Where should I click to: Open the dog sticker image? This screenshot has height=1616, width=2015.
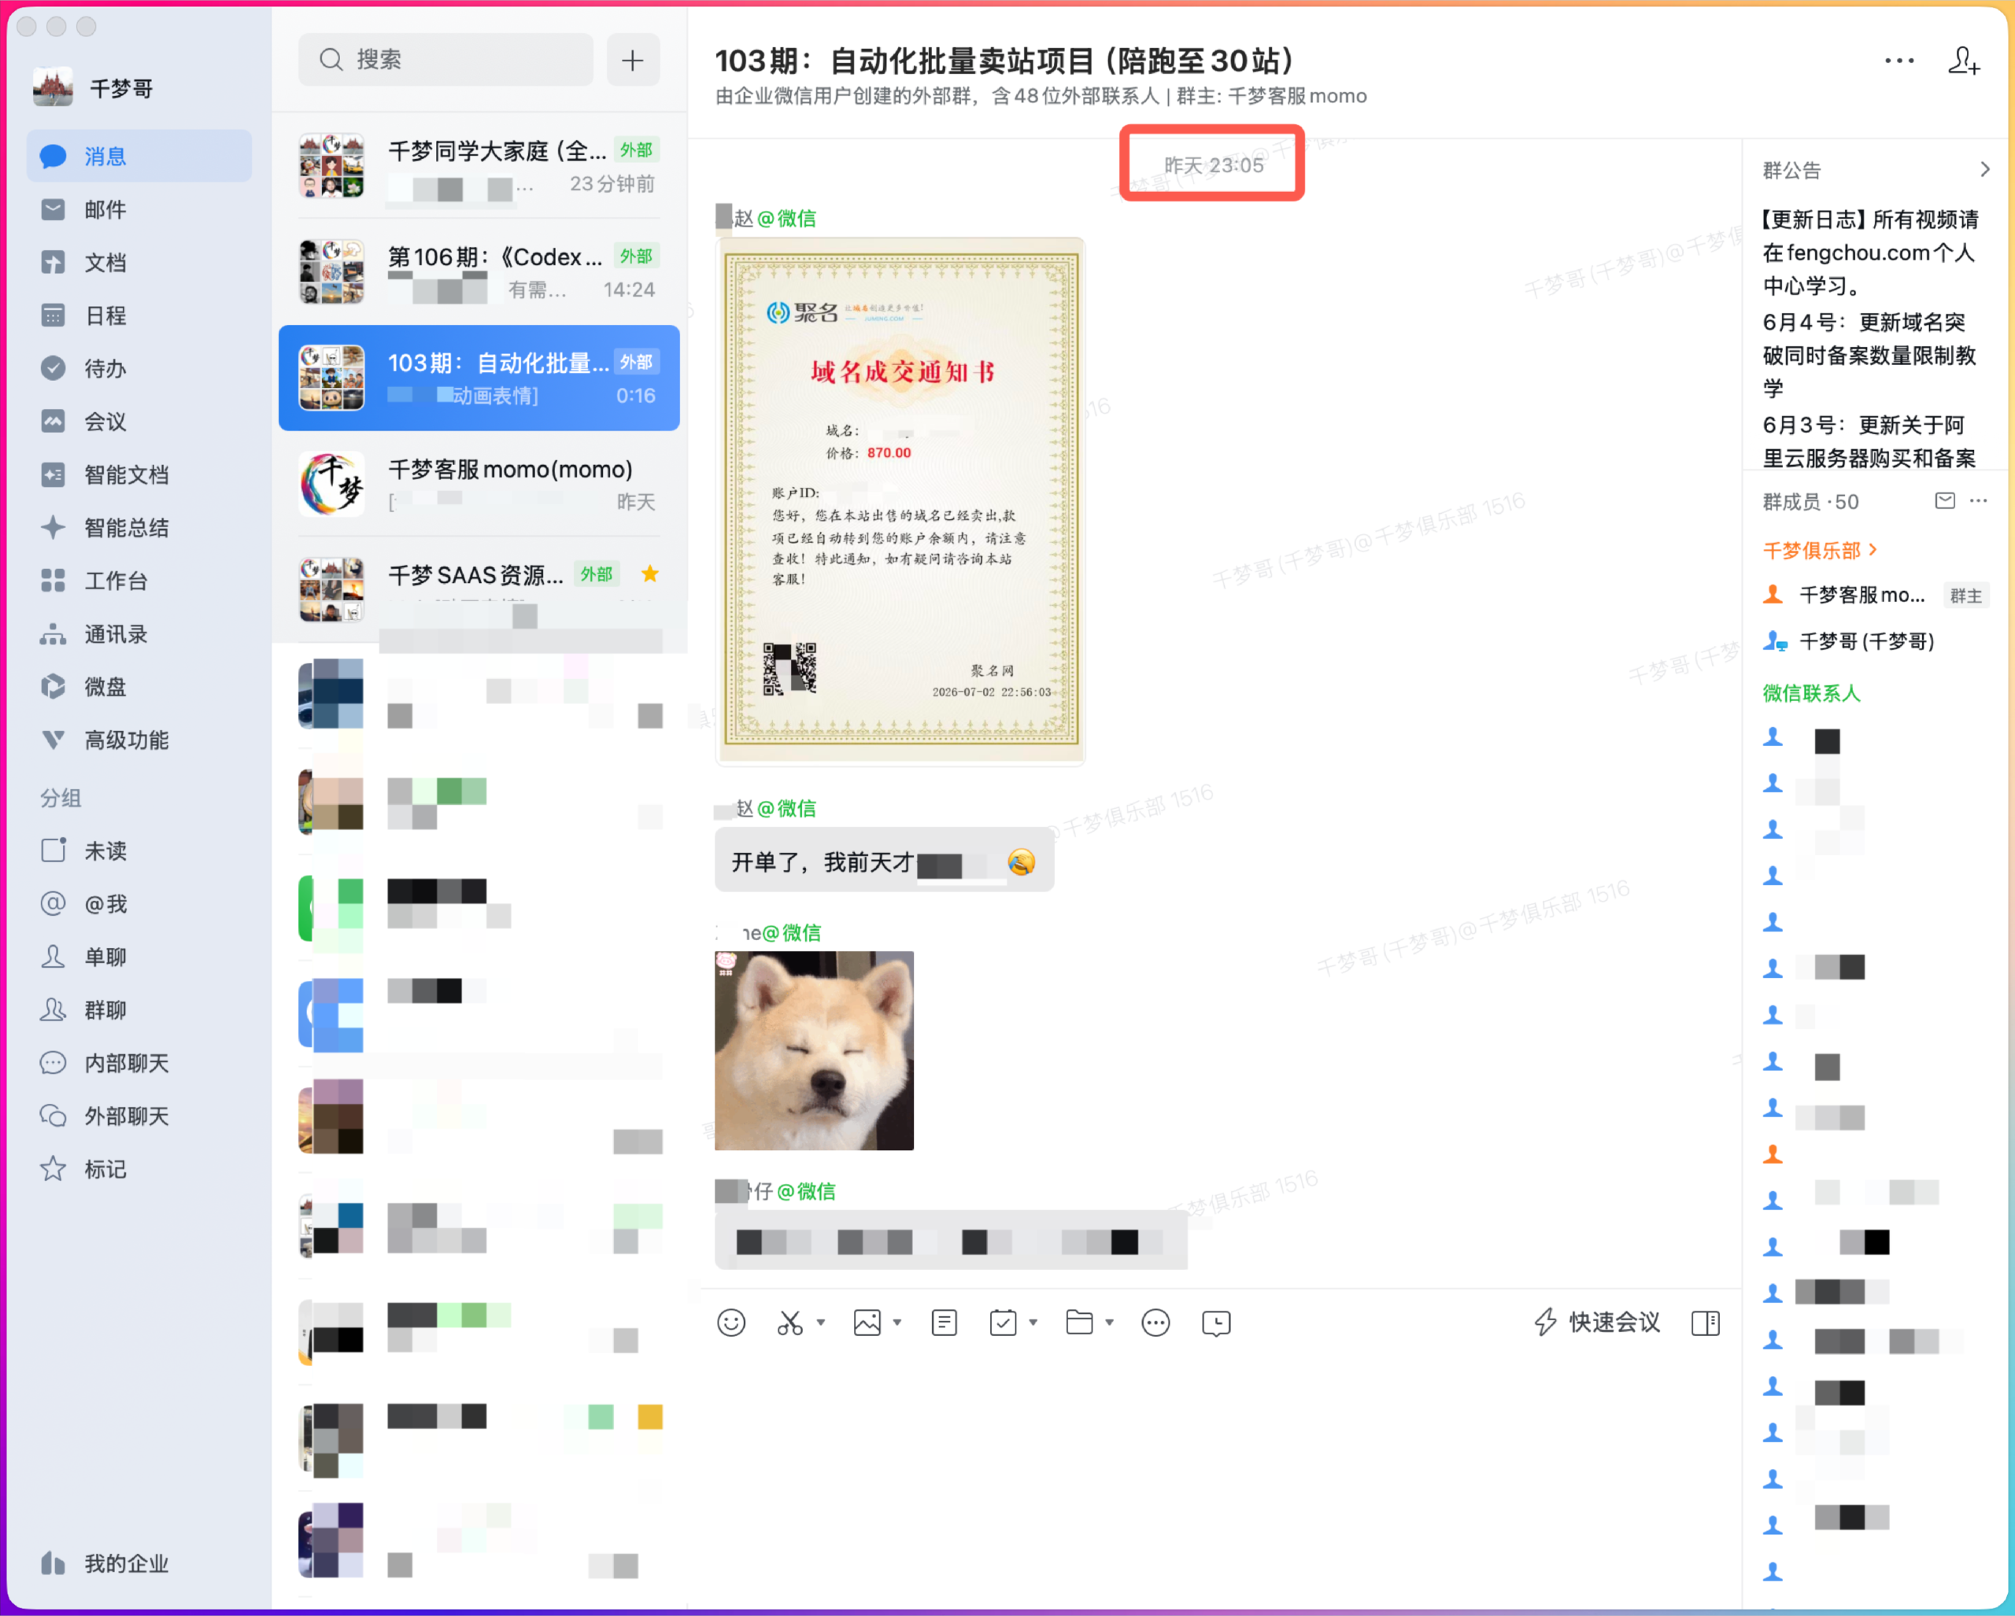814,1050
